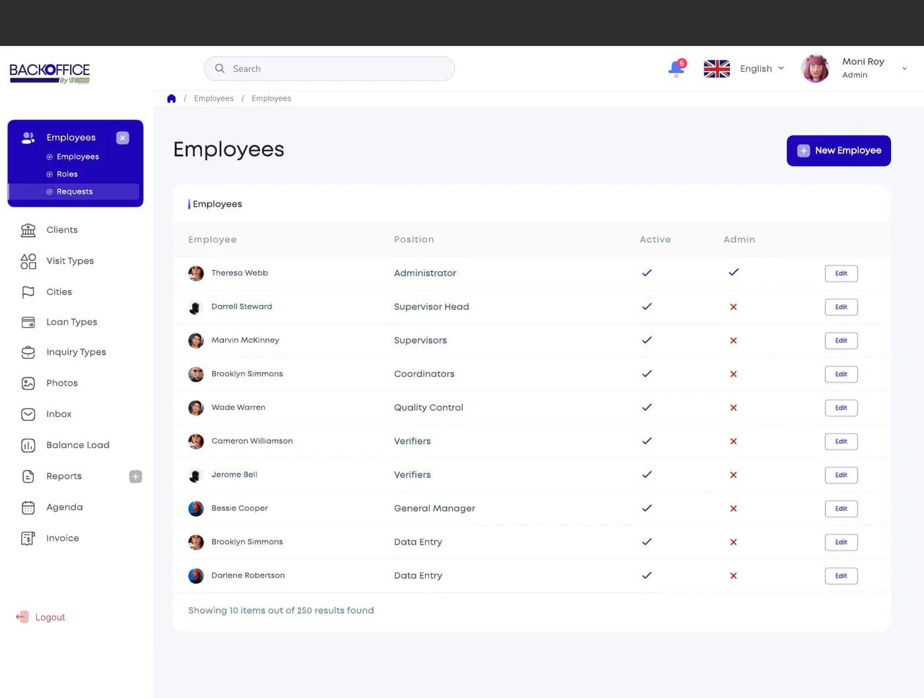
Task: Click the BackOffice logo
Action: (49, 73)
